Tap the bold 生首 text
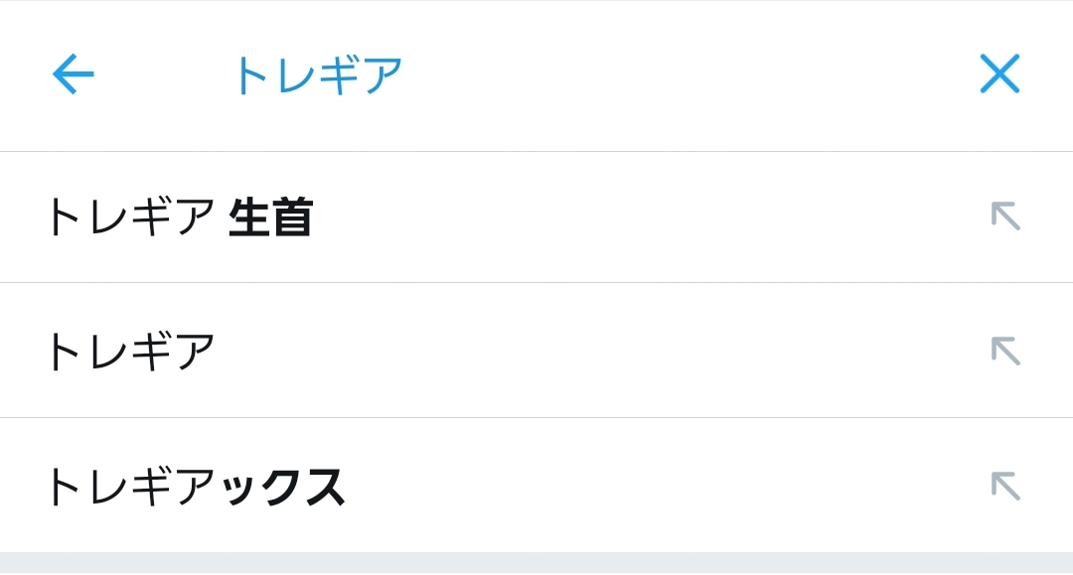Viewport: 1073px width, 575px height. pyautogui.click(x=271, y=217)
